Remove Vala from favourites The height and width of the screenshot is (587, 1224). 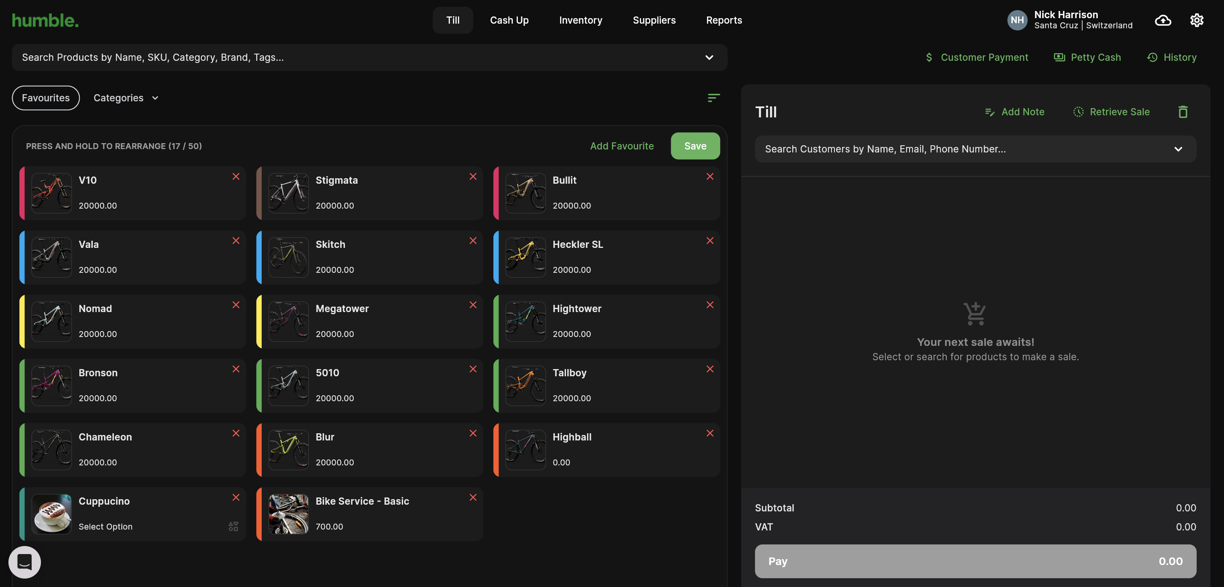click(x=236, y=241)
